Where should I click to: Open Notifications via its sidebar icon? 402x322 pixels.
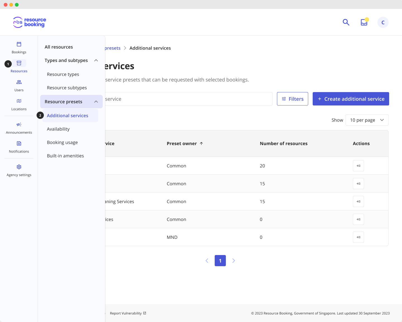19,143
